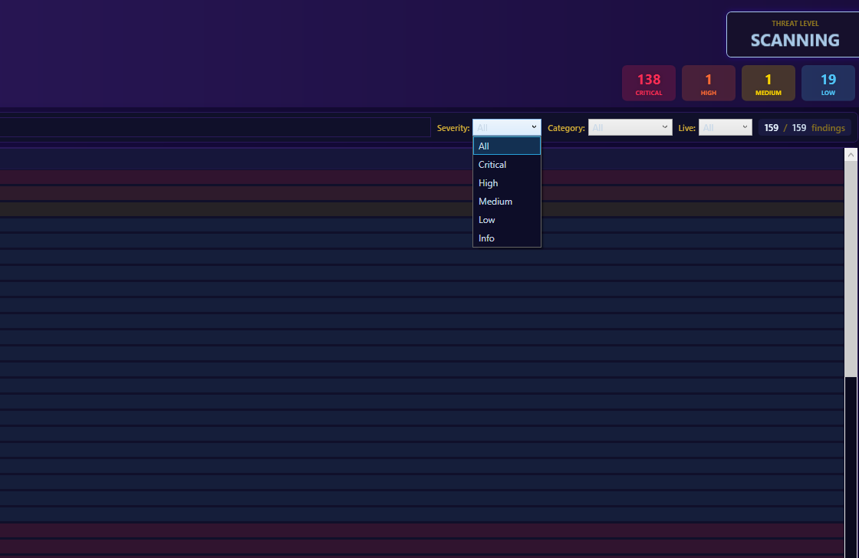Click the vertical scrollbar thumb
The image size is (859, 558).
click(851, 269)
